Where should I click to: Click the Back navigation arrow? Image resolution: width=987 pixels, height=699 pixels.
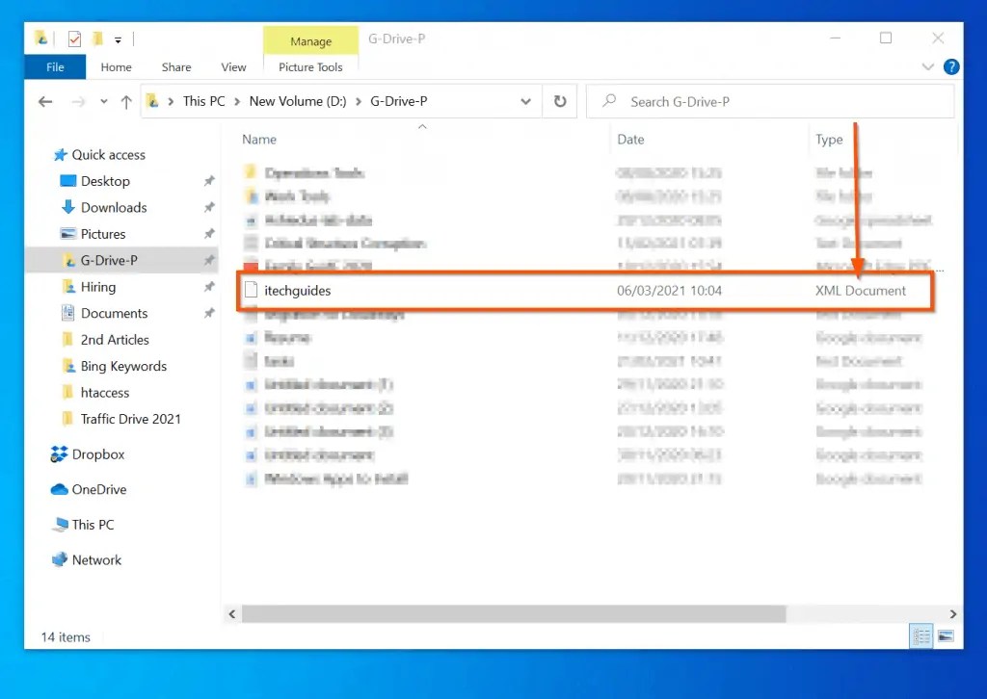(45, 101)
